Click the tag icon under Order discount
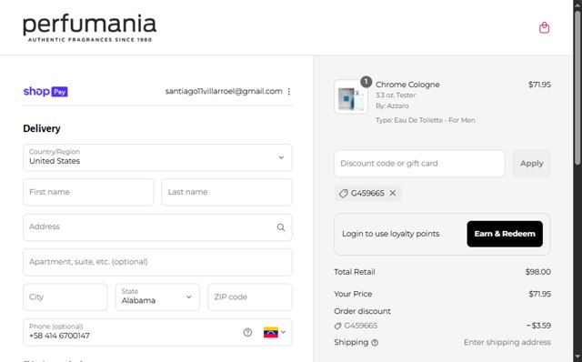 coord(337,326)
